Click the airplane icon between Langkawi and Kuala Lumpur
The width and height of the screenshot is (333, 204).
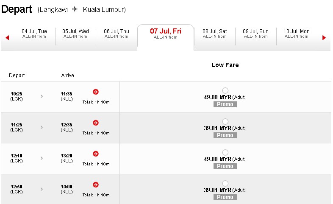pyautogui.click(x=75, y=9)
